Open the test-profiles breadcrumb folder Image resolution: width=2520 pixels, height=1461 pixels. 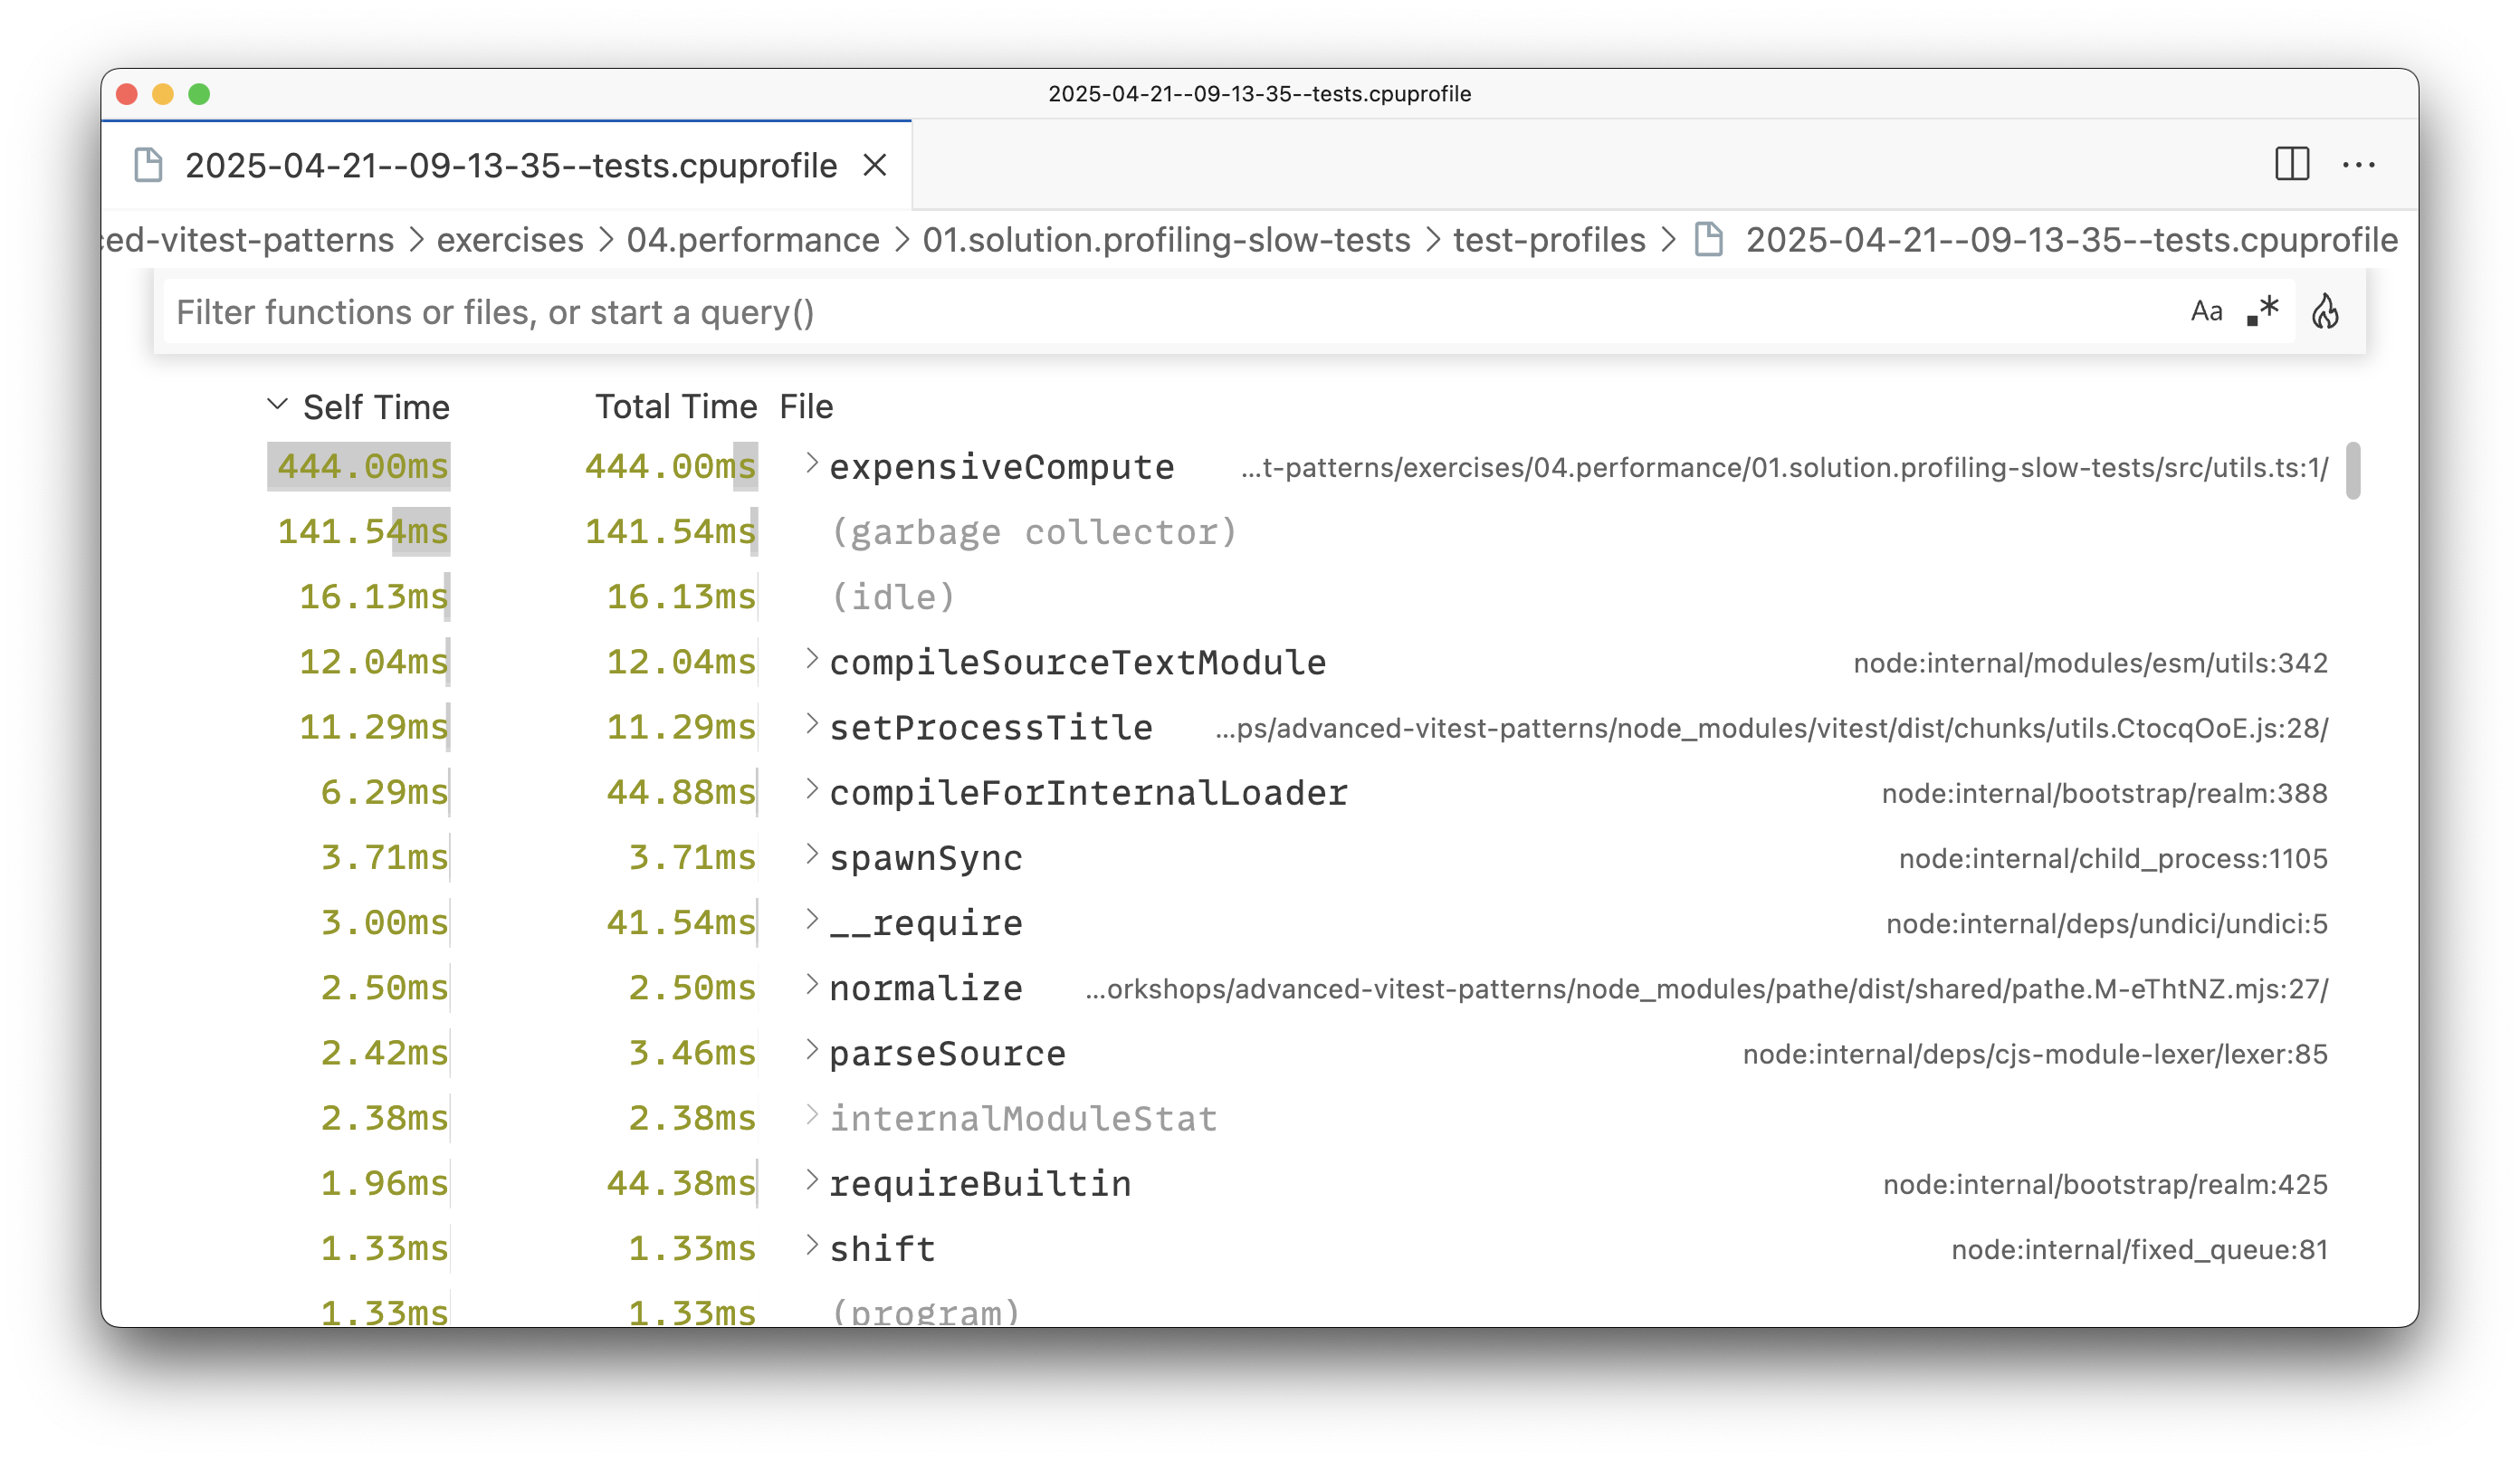1549,240
